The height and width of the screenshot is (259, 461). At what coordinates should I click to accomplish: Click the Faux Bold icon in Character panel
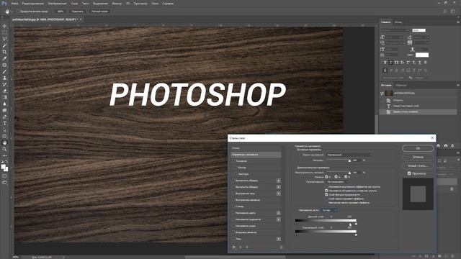coord(385,63)
